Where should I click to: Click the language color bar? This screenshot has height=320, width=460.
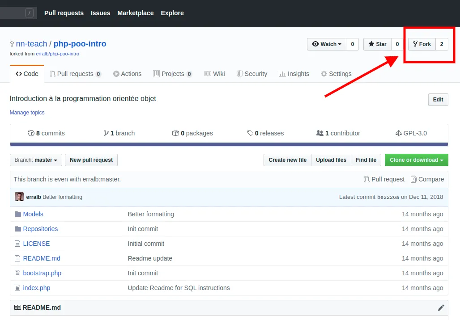229,144
